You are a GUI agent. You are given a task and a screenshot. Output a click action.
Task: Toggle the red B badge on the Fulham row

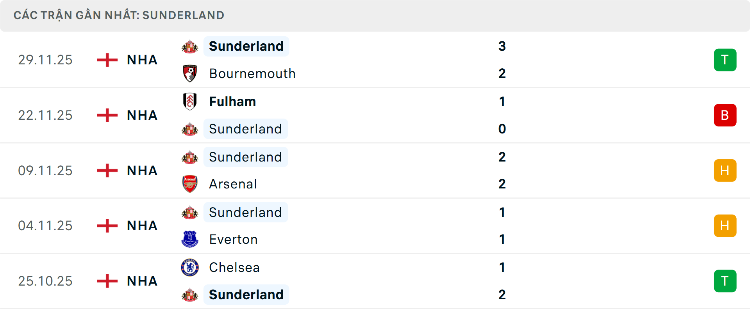pos(725,115)
